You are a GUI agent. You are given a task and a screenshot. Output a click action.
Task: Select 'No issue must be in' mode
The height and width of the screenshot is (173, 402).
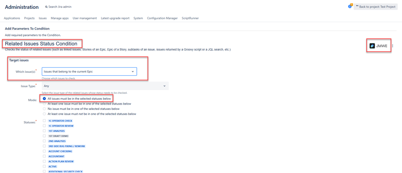point(44,109)
